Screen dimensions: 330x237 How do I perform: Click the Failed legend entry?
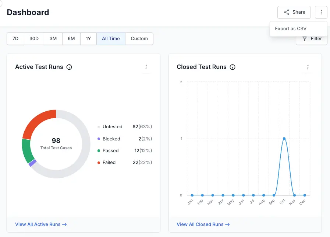pyautogui.click(x=109, y=162)
